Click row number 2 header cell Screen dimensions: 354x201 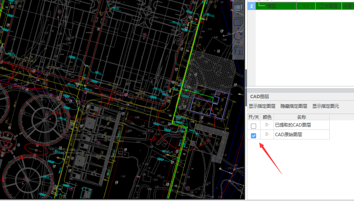tap(252, 6)
